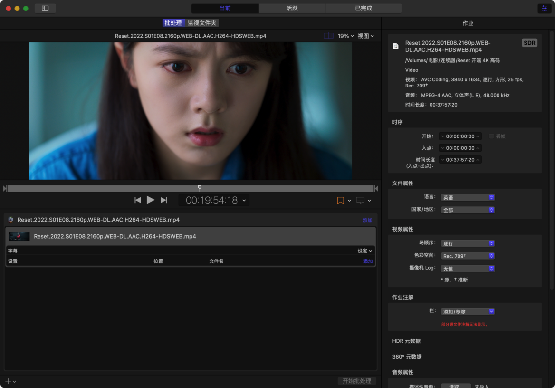Click the caption display icon

coord(360,201)
